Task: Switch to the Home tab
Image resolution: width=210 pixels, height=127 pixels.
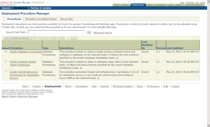Action: (116, 5)
